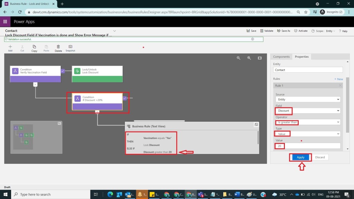Select the Properties tab
The image size is (354, 199).
click(301, 57)
